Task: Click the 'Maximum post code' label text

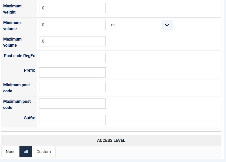Action: (x=17, y=104)
